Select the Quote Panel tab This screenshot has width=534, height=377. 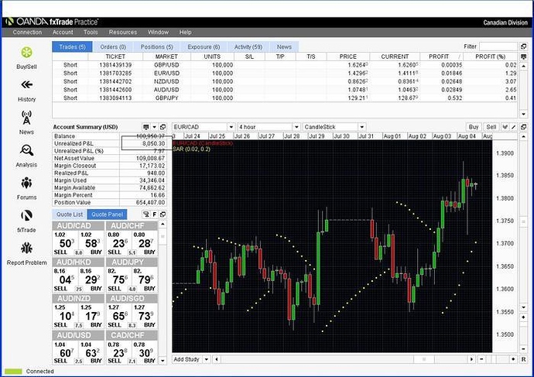pos(108,214)
